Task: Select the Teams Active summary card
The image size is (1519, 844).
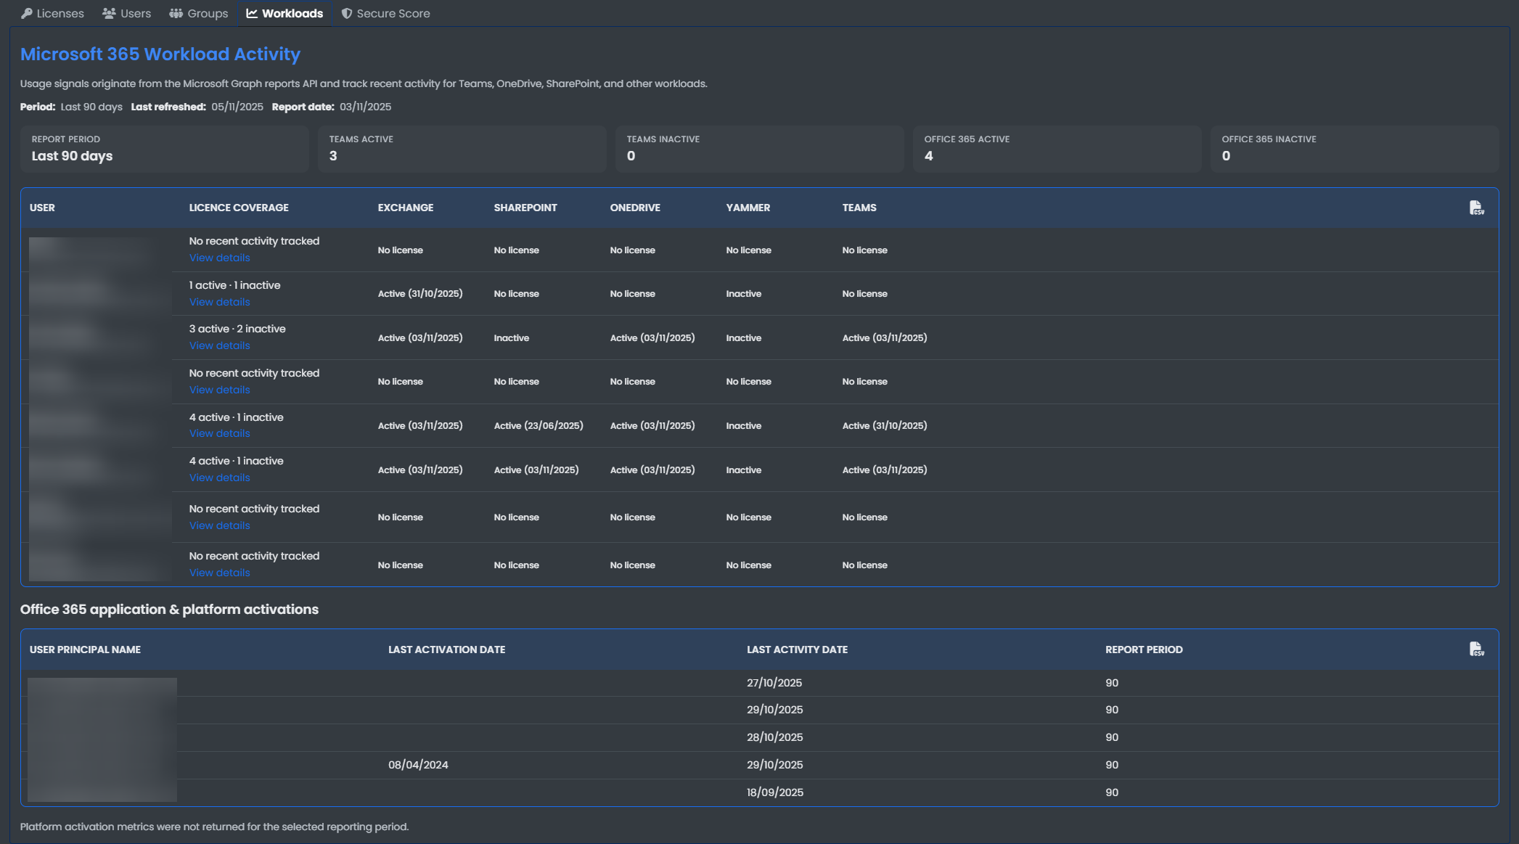Action: 462,149
